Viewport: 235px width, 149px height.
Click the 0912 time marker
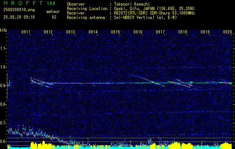pyautogui.click(x=48, y=32)
